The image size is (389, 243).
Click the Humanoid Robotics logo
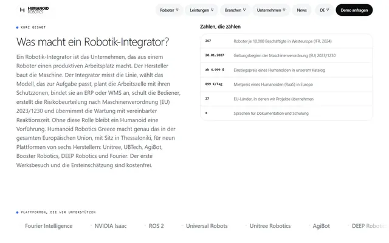(x=34, y=10)
